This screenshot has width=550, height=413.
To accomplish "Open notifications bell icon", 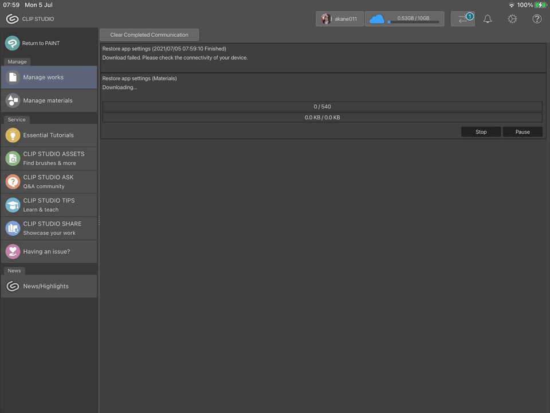I will pos(488,19).
